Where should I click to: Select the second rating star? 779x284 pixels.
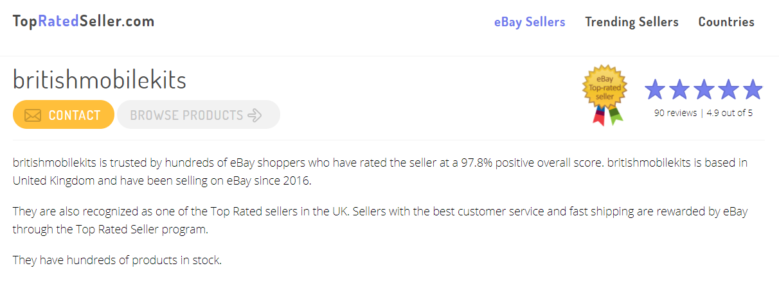point(680,90)
